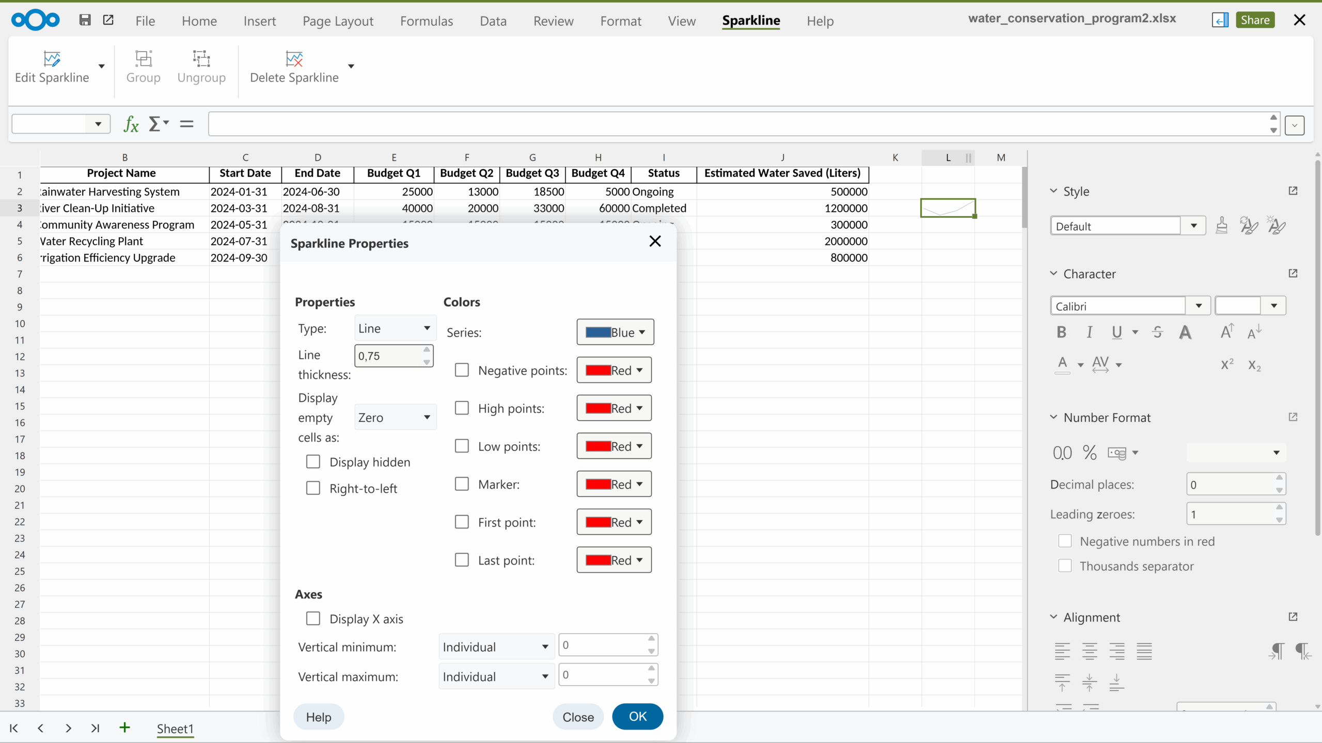The width and height of the screenshot is (1322, 743).
Task: Open the sparkline Type dropdown
Action: coord(394,328)
